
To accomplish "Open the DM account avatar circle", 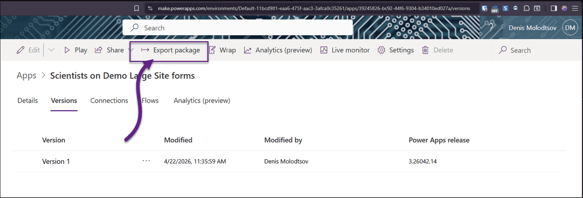I will click(570, 28).
